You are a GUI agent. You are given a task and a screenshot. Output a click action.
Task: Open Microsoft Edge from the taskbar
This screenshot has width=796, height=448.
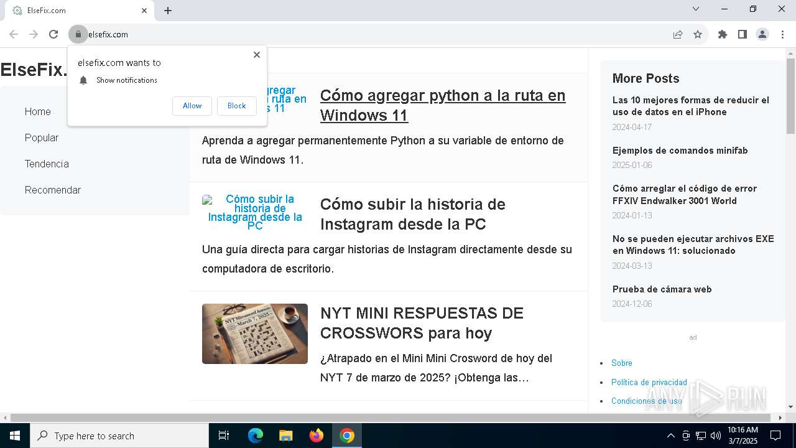coord(256,436)
